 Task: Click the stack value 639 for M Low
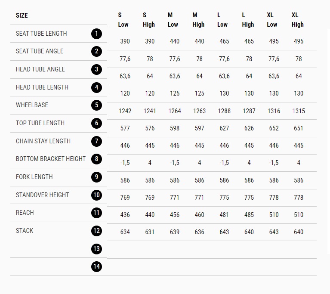click(175, 232)
